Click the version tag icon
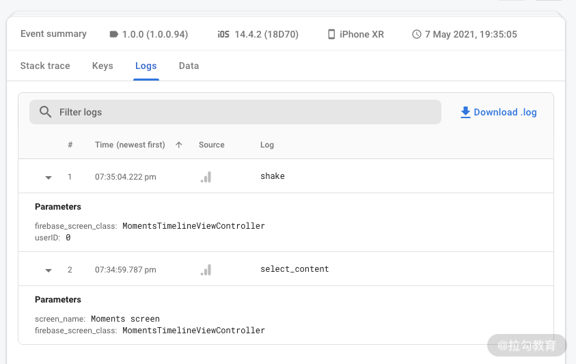 tap(114, 34)
